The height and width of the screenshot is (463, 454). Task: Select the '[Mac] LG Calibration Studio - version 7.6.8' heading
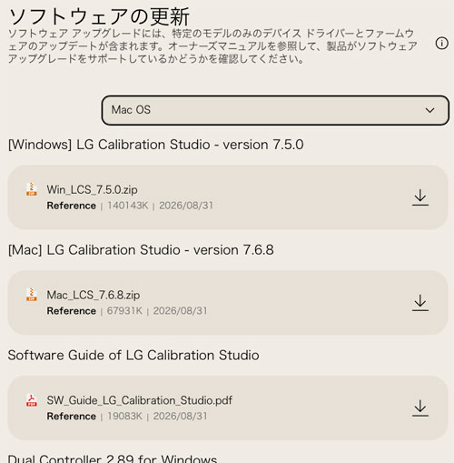pyautogui.click(x=141, y=250)
